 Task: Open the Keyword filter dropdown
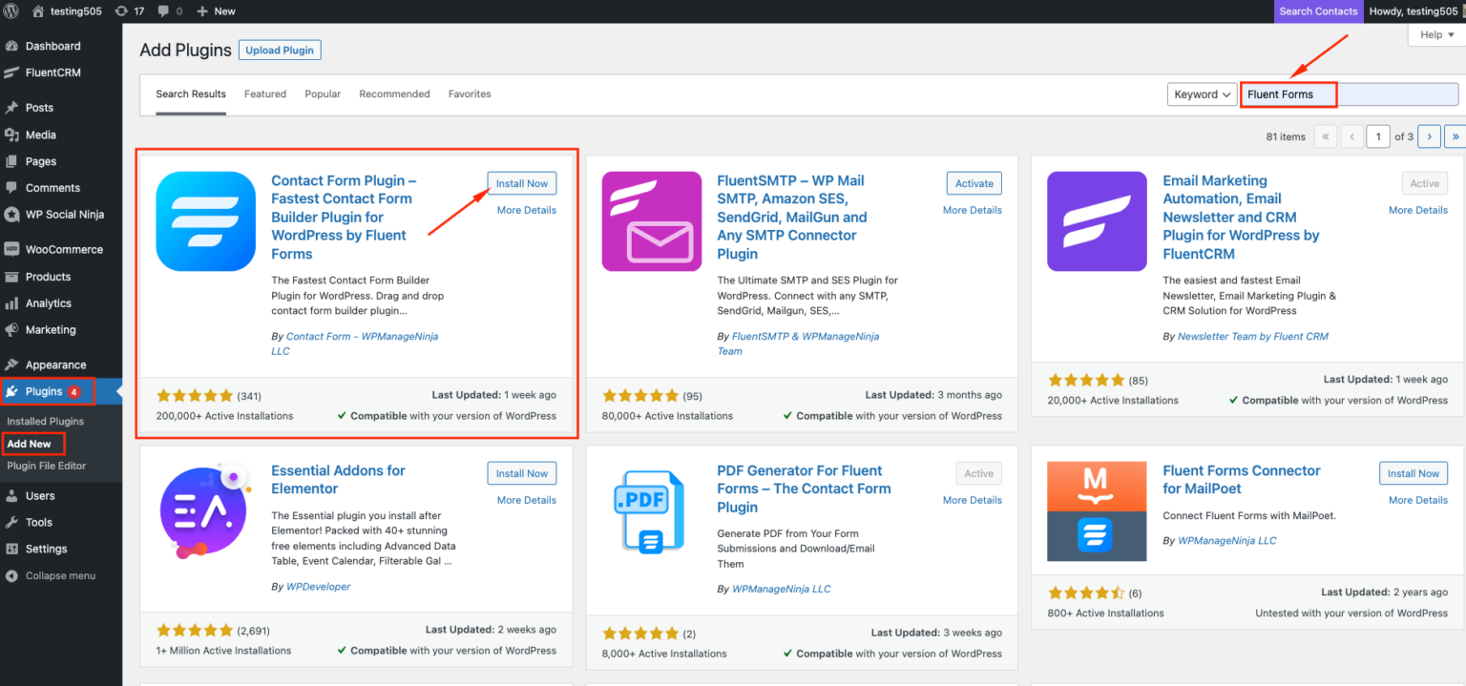click(1201, 94)
